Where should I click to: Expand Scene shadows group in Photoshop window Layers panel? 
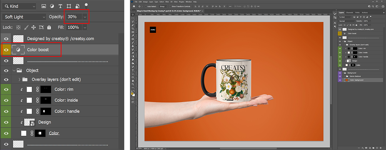coord(345,76)
